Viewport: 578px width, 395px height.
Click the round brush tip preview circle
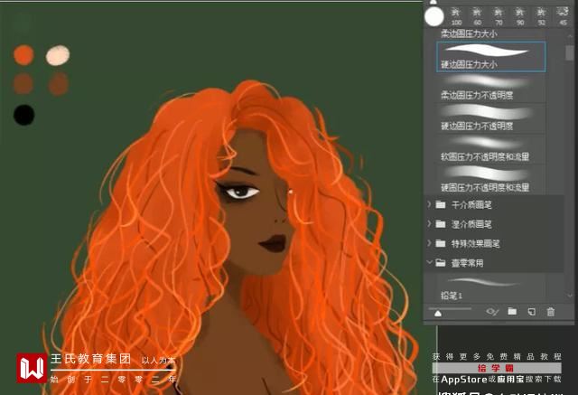[x=433, y=16]
